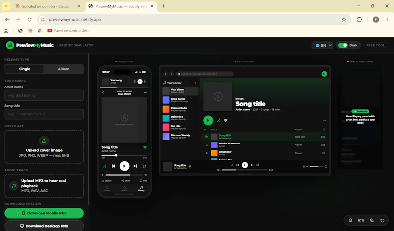Click the desktop album cover thumbnail

click(218, 96)
